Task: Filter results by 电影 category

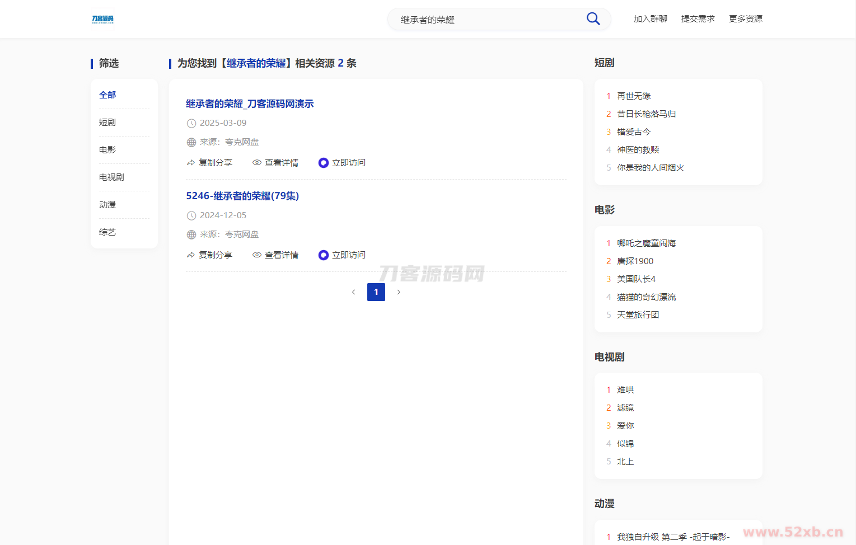Action: point(107,150)
